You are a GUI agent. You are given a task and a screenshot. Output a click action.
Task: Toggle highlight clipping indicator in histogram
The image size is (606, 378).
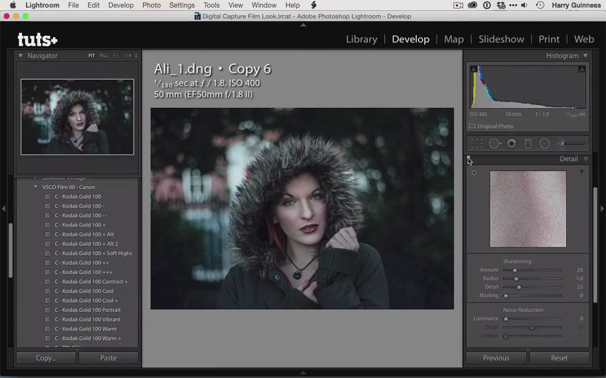coord(582,69)
